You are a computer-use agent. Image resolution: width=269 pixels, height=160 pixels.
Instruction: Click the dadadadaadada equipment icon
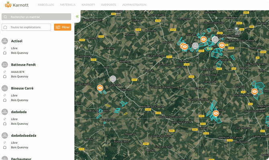click(x=5, y=135)
